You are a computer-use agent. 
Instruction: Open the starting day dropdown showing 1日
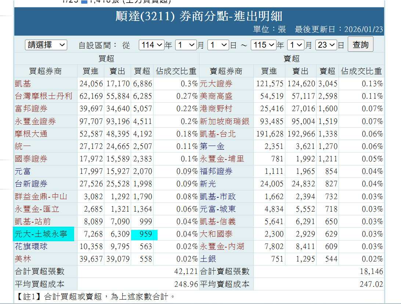(x=217, y=44)
